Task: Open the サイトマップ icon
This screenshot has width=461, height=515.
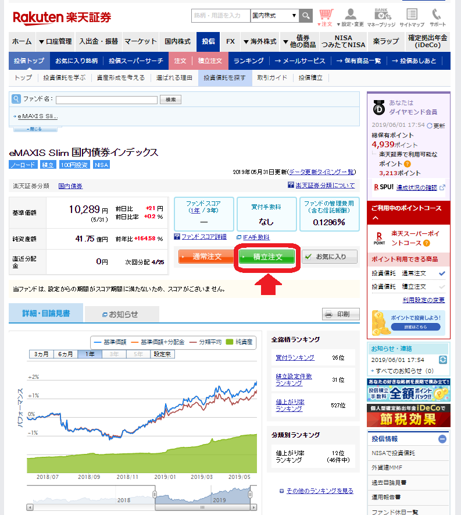Action: click(x=412, y=17)
